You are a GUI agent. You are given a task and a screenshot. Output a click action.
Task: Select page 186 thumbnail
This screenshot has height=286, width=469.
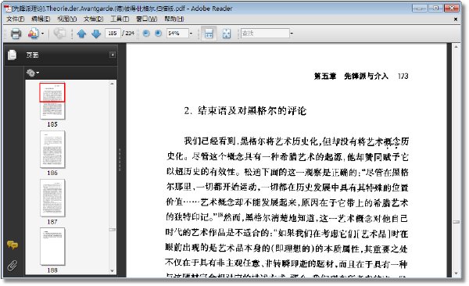(52, 149)
